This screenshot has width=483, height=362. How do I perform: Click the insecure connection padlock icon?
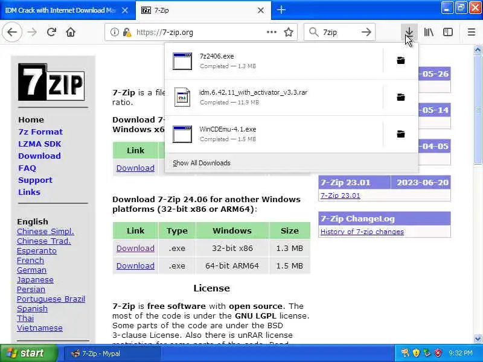coord(127,32)
